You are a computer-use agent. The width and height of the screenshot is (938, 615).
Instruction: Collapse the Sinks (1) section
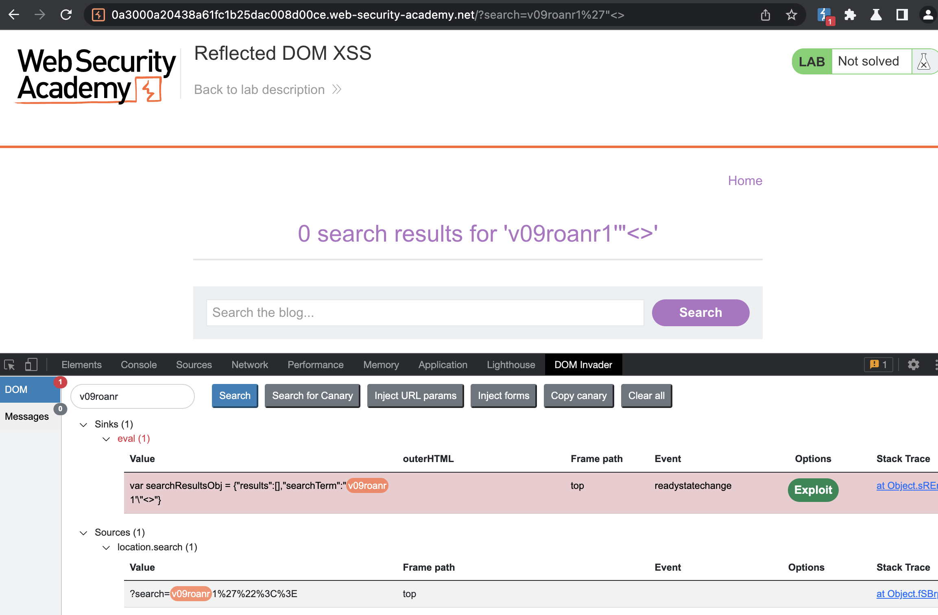pos(83,425)
